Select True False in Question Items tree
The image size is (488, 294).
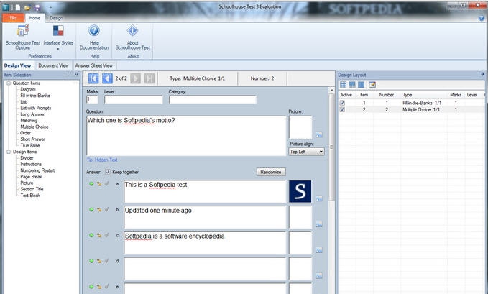point(30,145)
